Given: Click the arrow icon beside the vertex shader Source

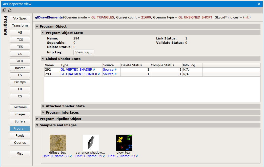Looking at the screenshot, I should point(115,70).
